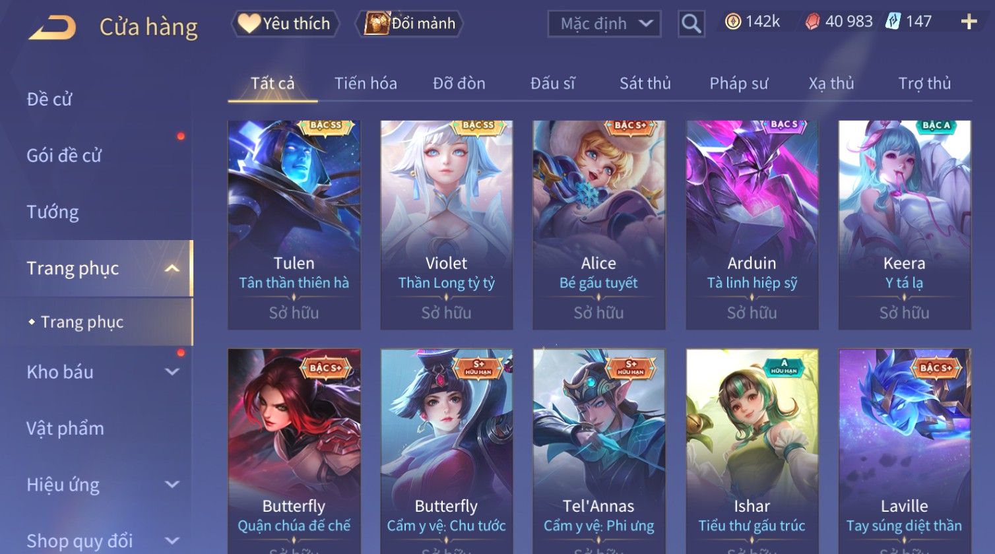Open Gói đề cử sidebar entry

[x=64, y=156]
